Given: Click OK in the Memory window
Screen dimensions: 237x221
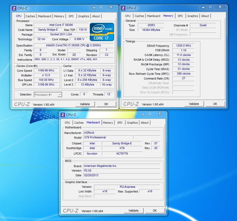Looking at the screenshot, I should tap(215, 104).
